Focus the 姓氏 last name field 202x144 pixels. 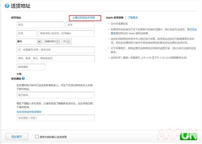pos(40,25)
